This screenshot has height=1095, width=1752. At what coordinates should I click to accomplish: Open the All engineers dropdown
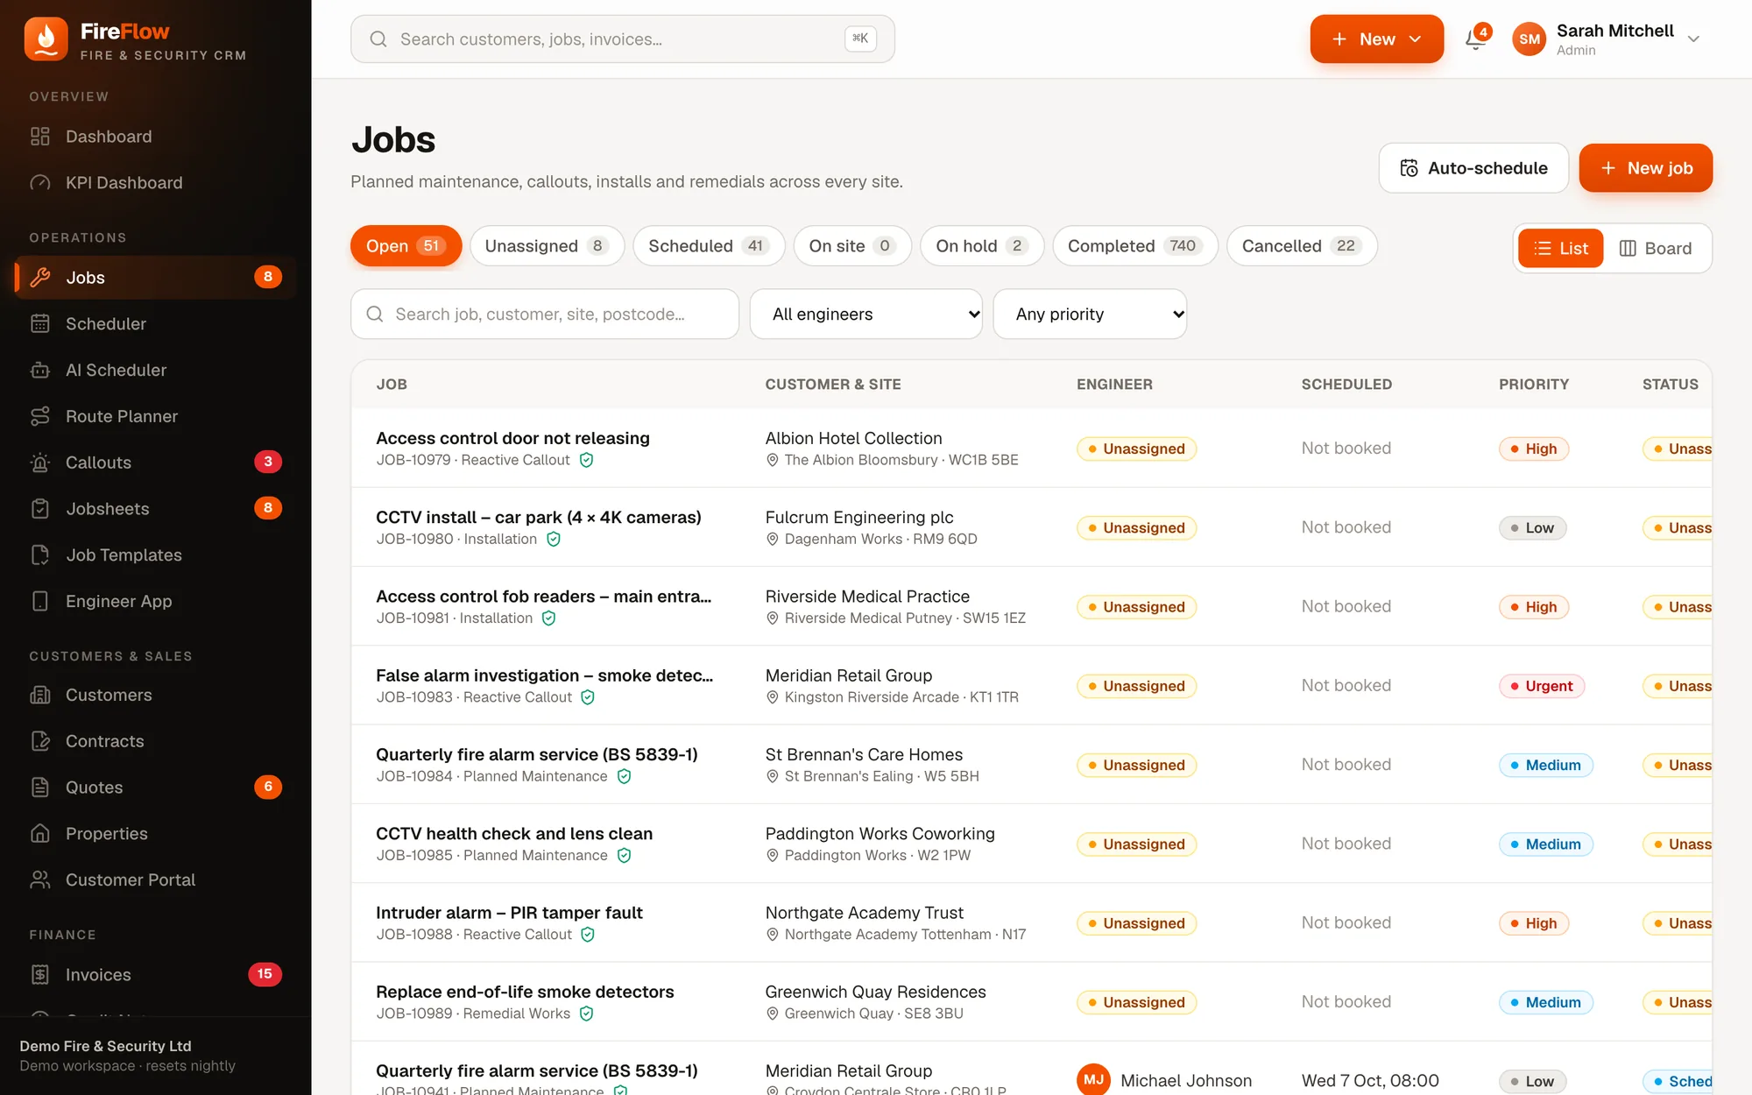pos(866,314)
